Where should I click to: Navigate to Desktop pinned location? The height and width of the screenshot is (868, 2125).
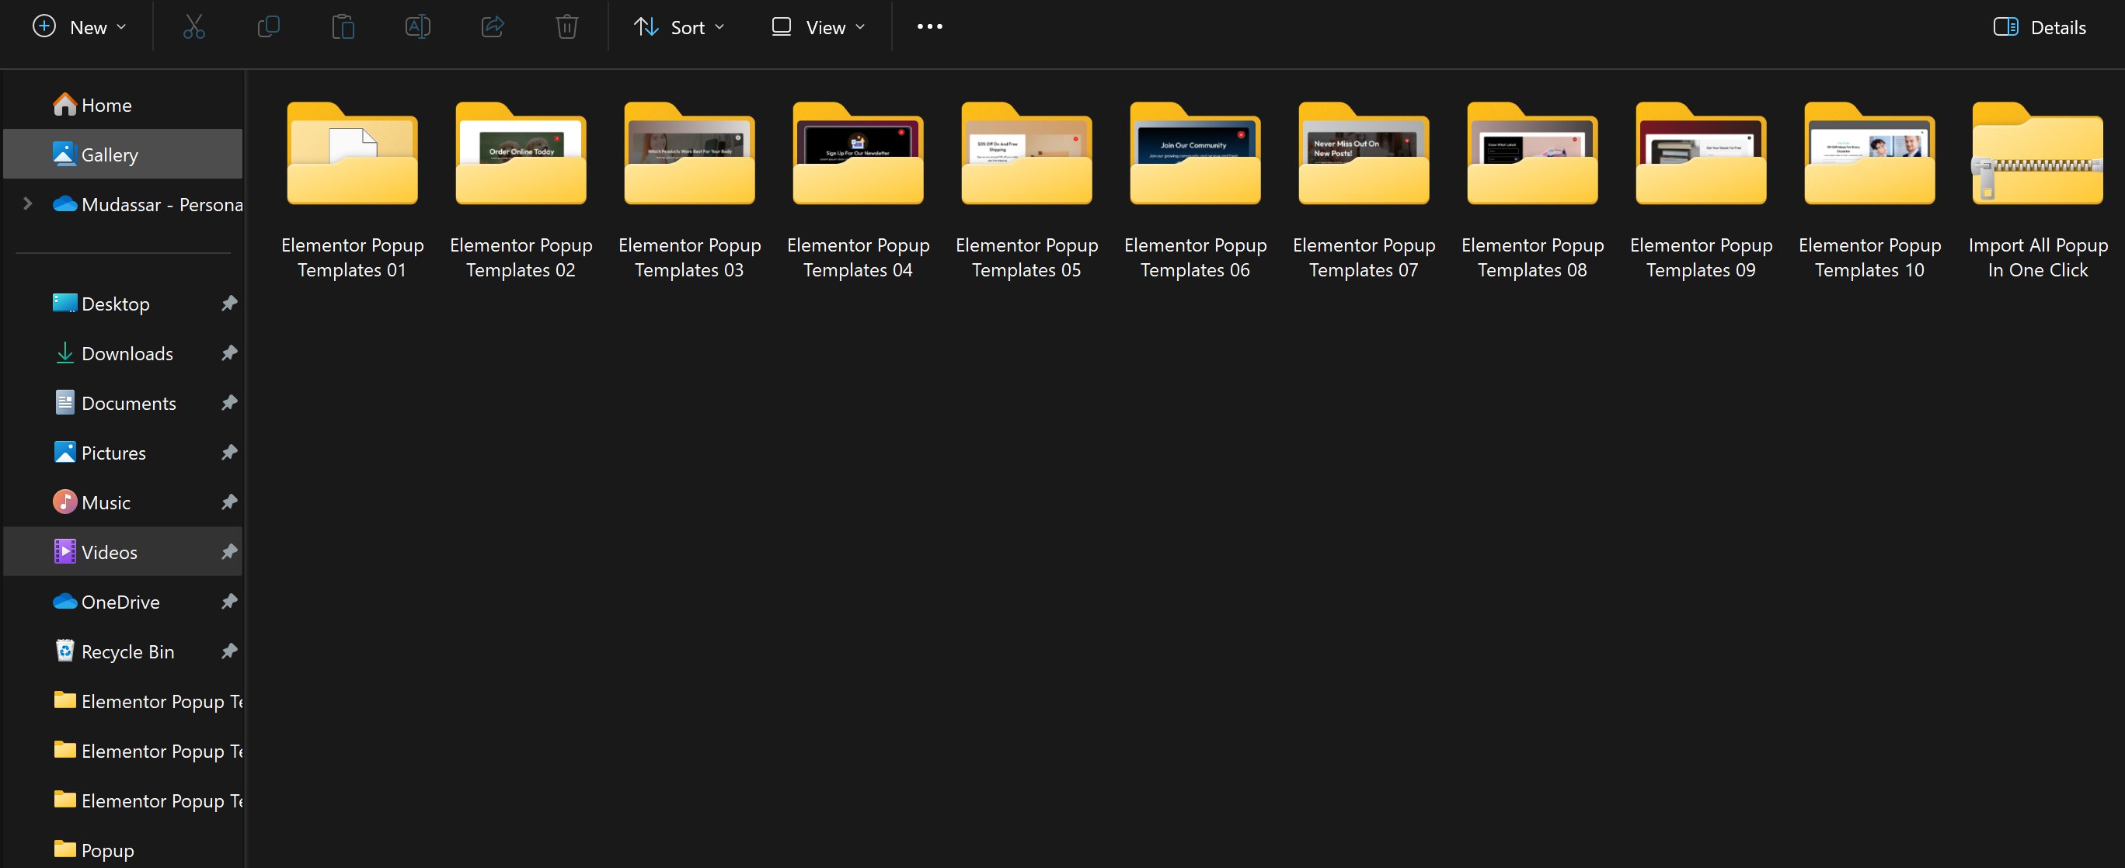pyautogui.click(x=115, y=304)
